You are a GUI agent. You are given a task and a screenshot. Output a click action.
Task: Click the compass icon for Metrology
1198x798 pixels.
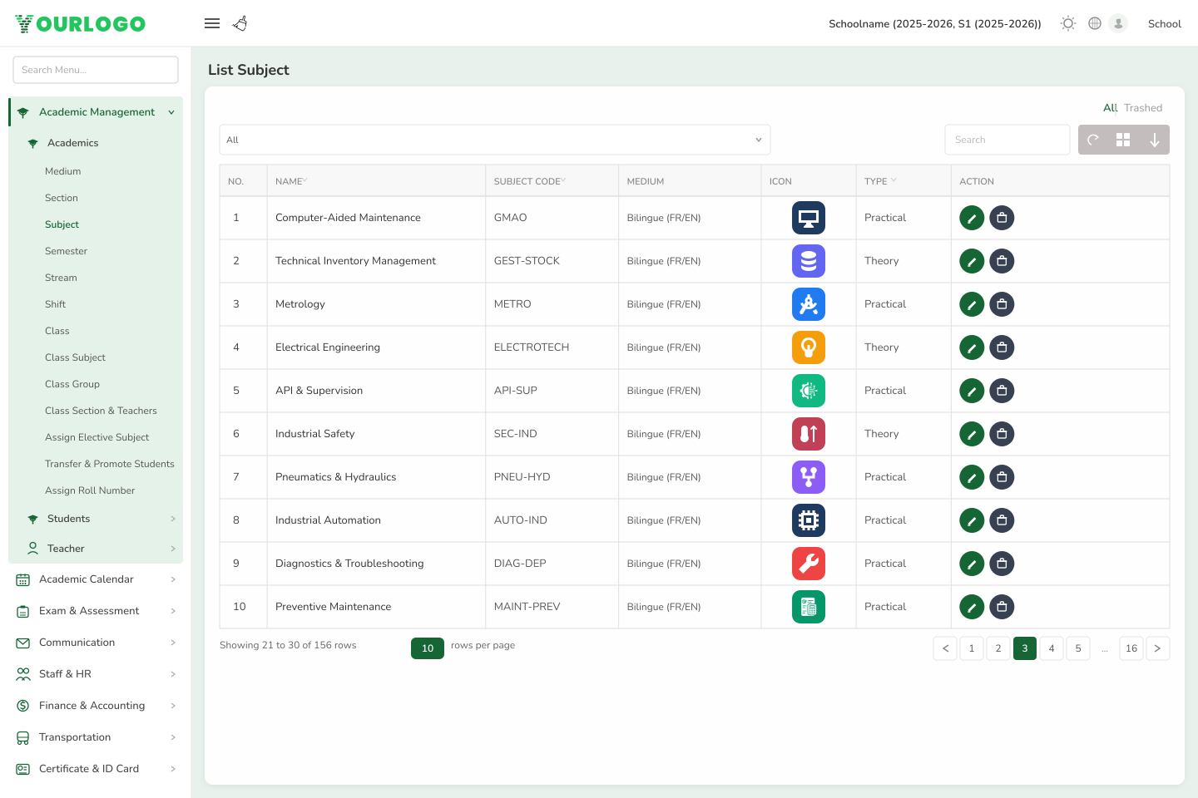[x=809, y=304]
